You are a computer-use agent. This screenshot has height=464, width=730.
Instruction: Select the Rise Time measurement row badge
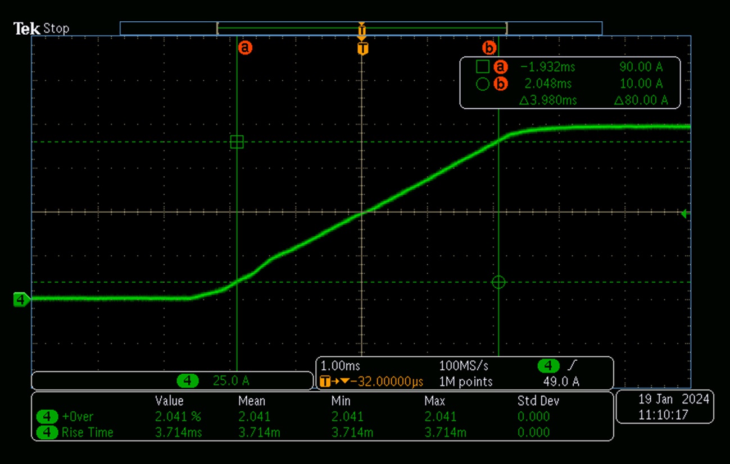pos(47,433)
